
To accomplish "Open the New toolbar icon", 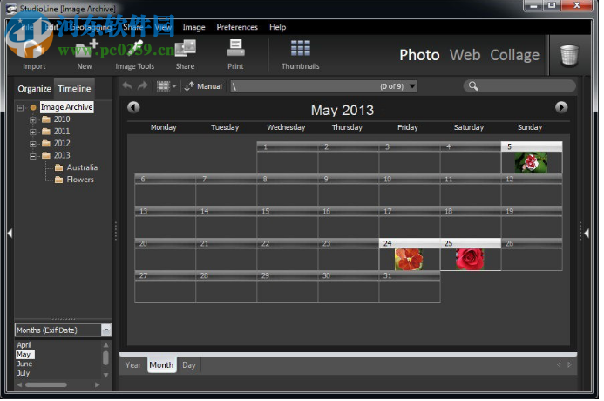I will point(85,54).
